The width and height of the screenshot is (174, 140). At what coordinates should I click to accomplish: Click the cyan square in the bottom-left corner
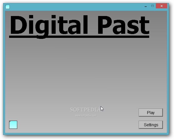(13, 125)
